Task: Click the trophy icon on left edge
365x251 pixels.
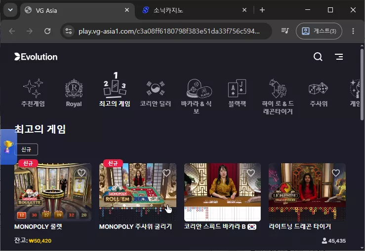Action: 8,146
